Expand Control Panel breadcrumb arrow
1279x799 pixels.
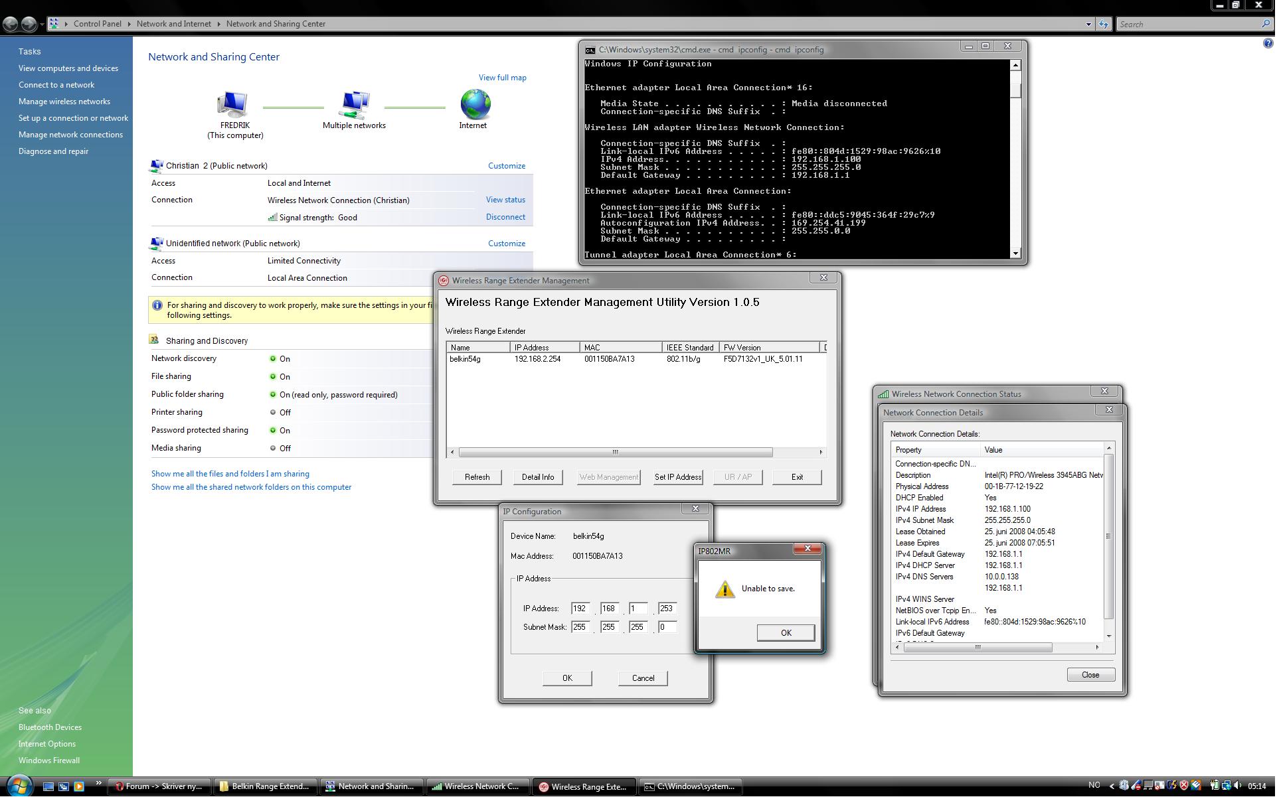[x=129, y=24]
